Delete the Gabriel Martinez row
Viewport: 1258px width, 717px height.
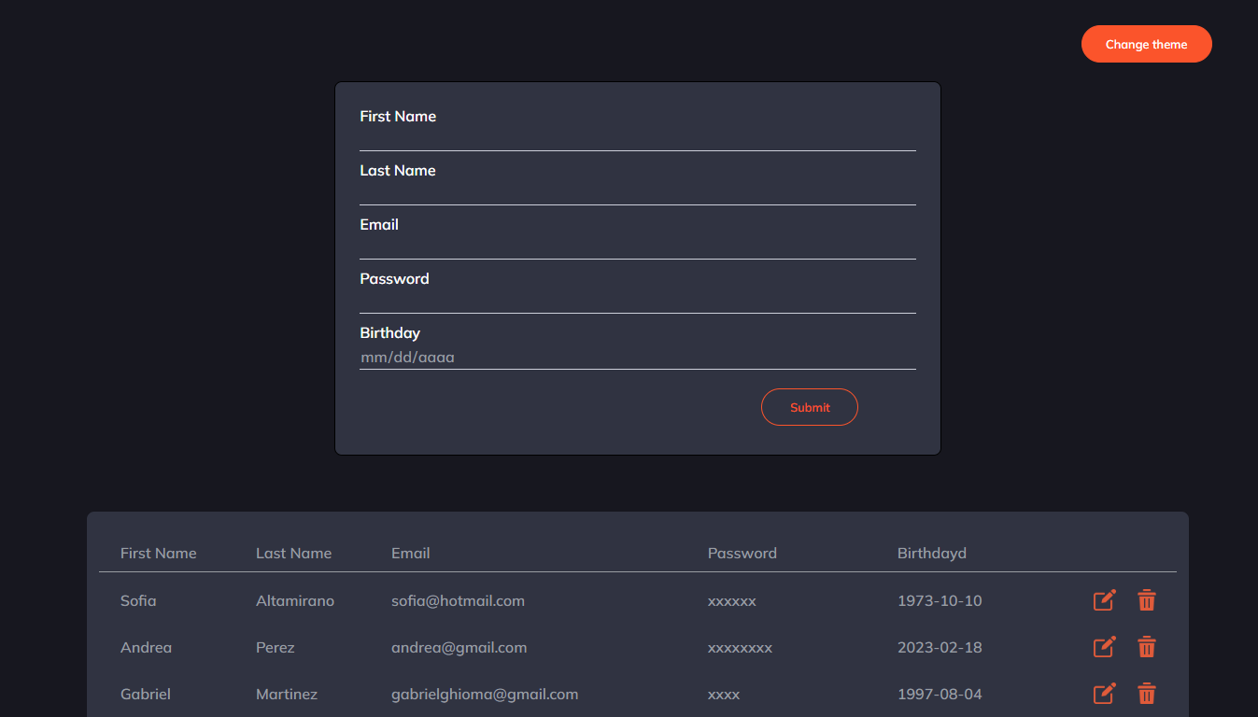(x=1147, y=694)
